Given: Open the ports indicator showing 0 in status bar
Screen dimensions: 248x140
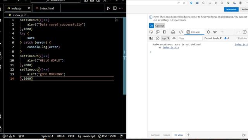Looking at the screenshot, I should click(21, 136).
